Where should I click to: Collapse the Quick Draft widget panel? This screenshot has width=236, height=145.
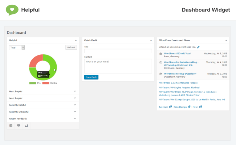(151, 40)
